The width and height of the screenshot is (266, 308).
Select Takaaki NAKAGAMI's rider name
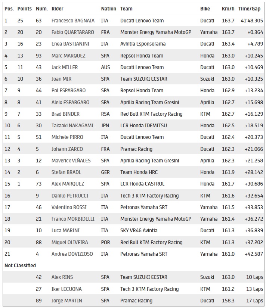(72, 125)
